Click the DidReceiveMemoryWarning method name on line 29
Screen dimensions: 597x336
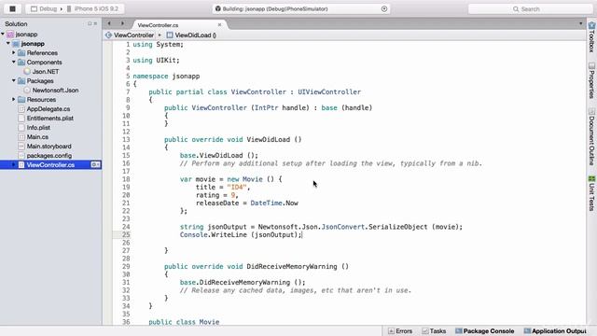coord(292,266)
